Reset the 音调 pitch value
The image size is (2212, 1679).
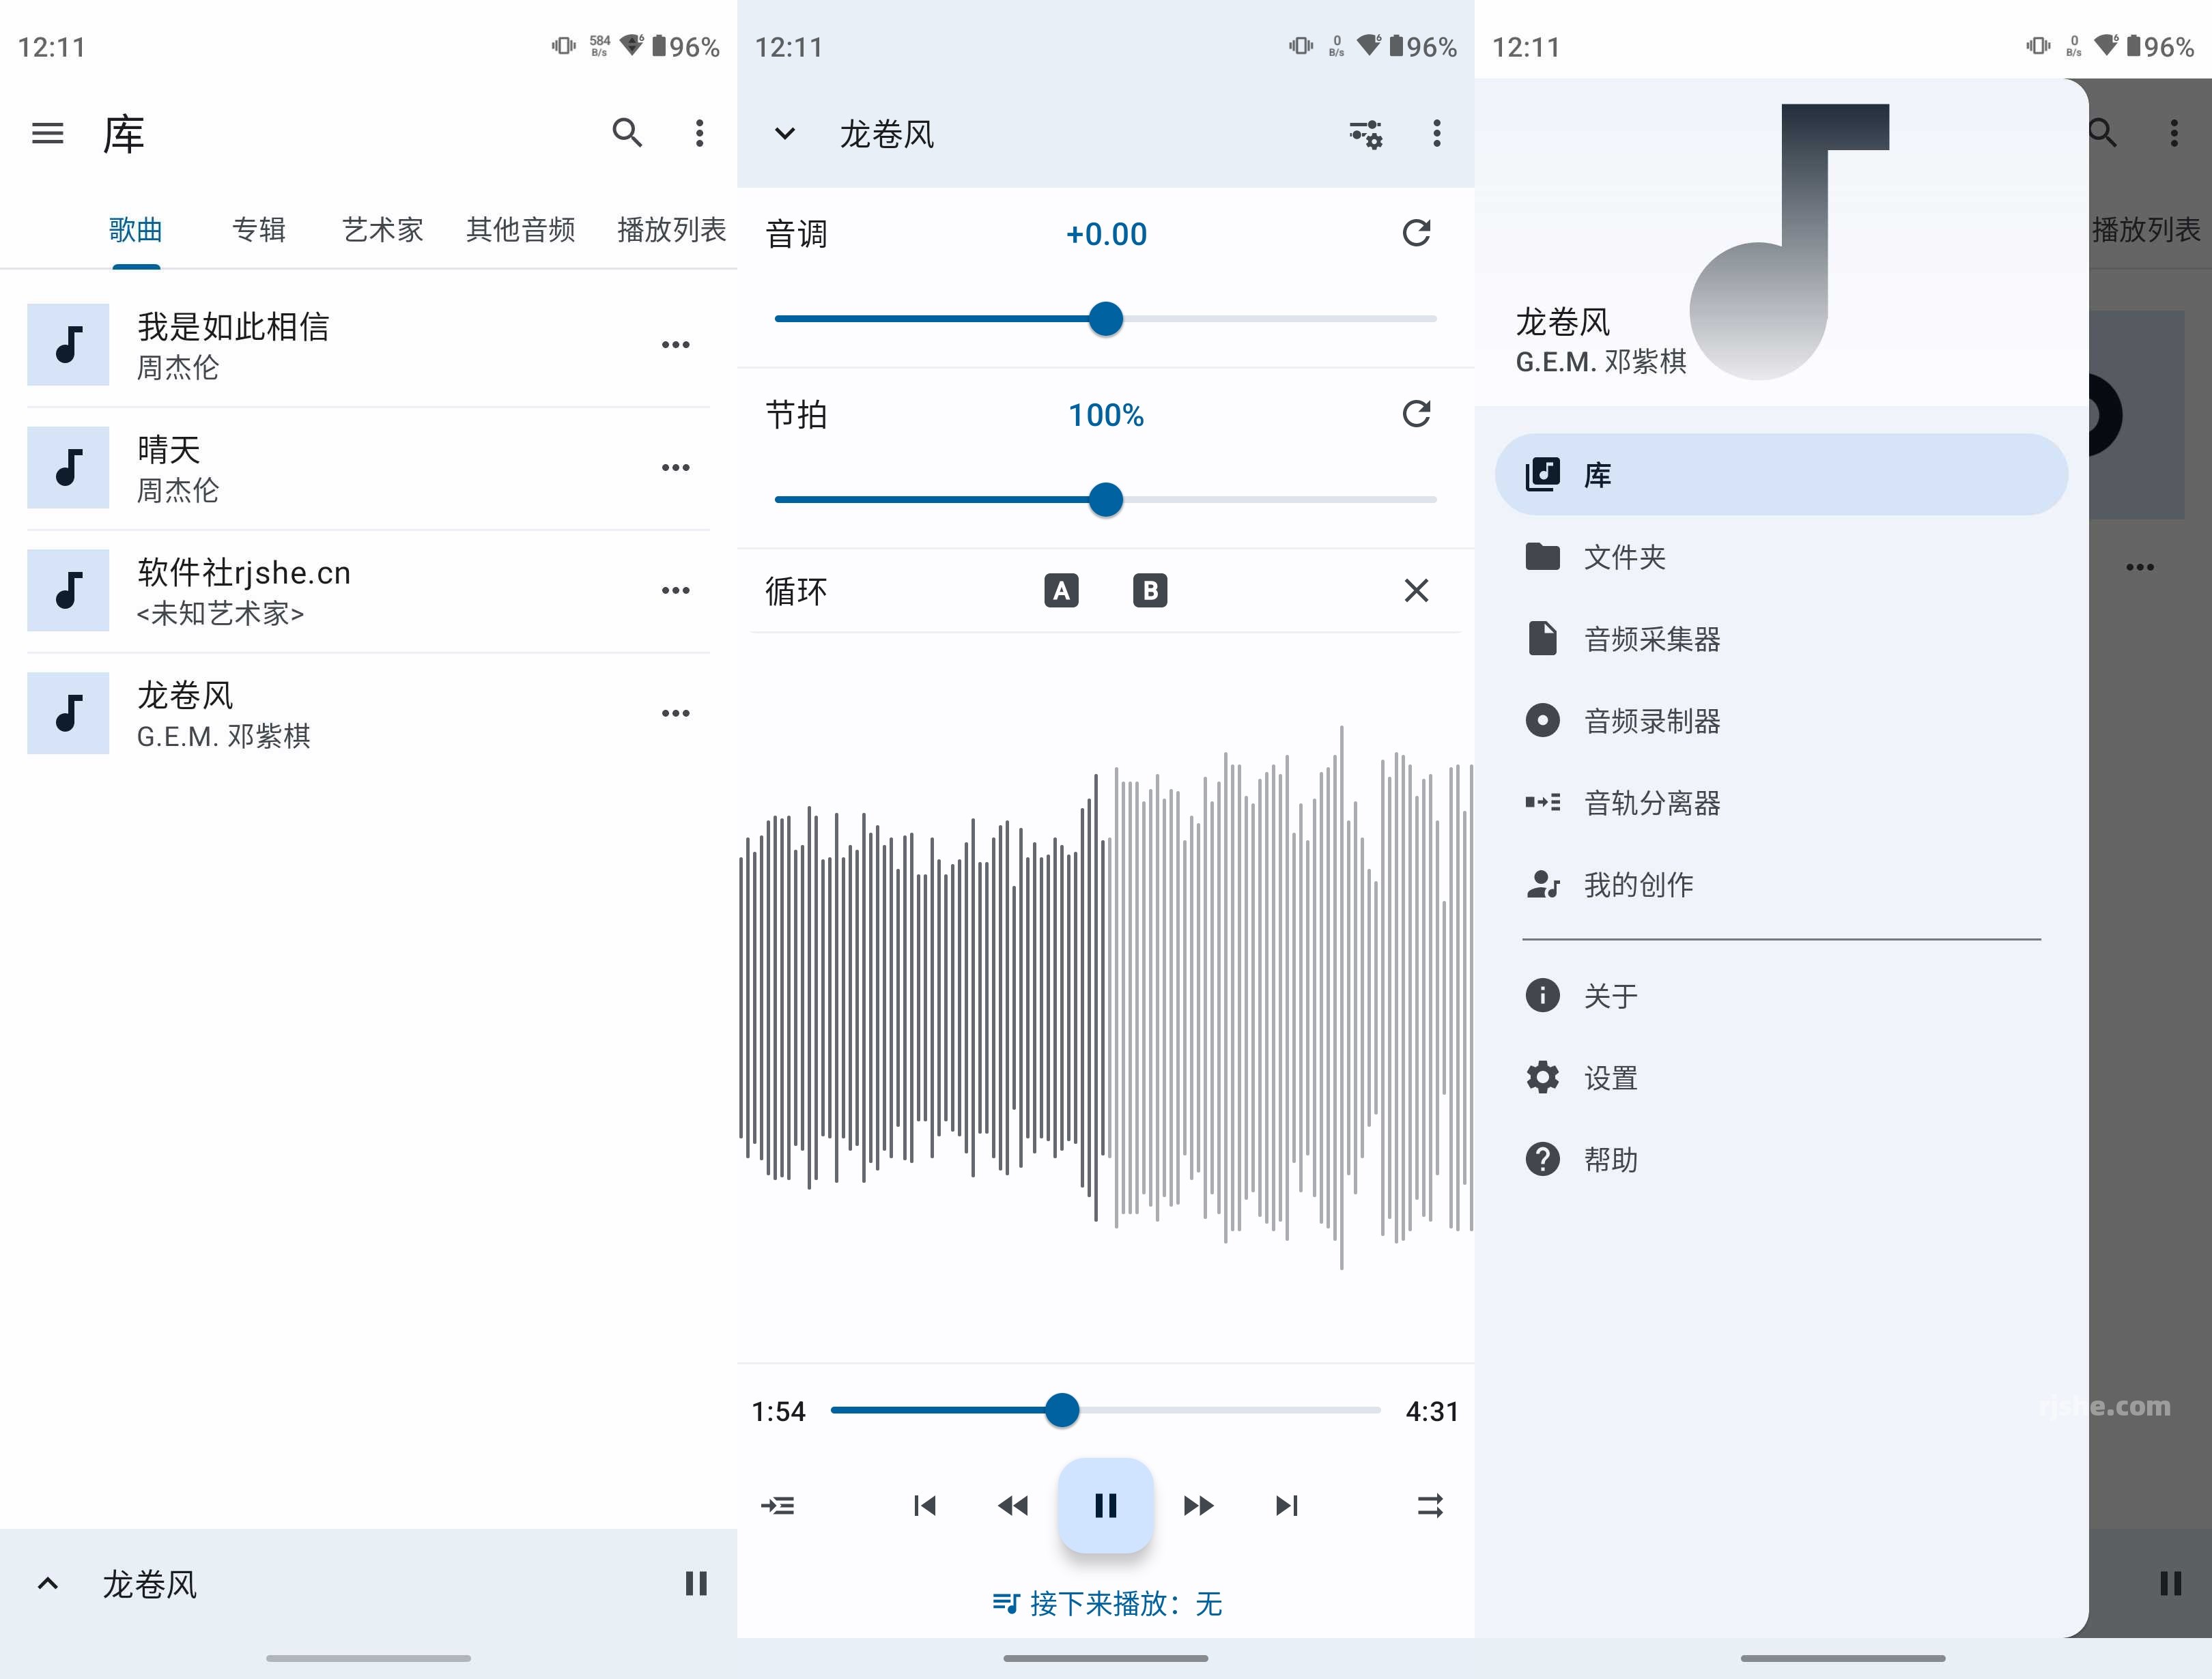click(x=1416, y=233)
